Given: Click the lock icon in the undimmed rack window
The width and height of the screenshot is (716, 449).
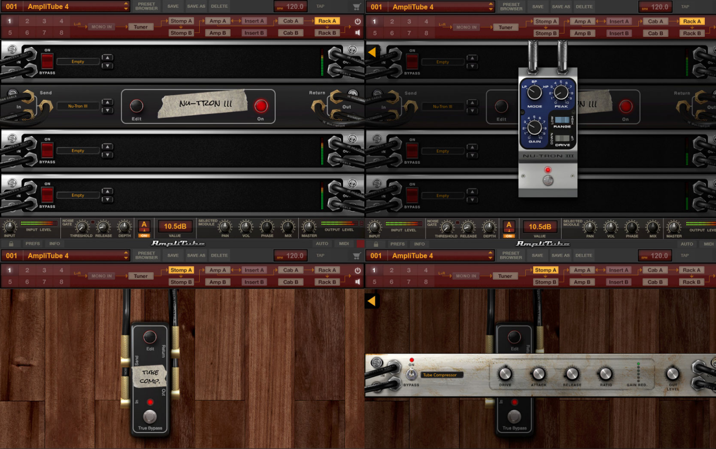Looking at the screenshot, I should 11,244.
